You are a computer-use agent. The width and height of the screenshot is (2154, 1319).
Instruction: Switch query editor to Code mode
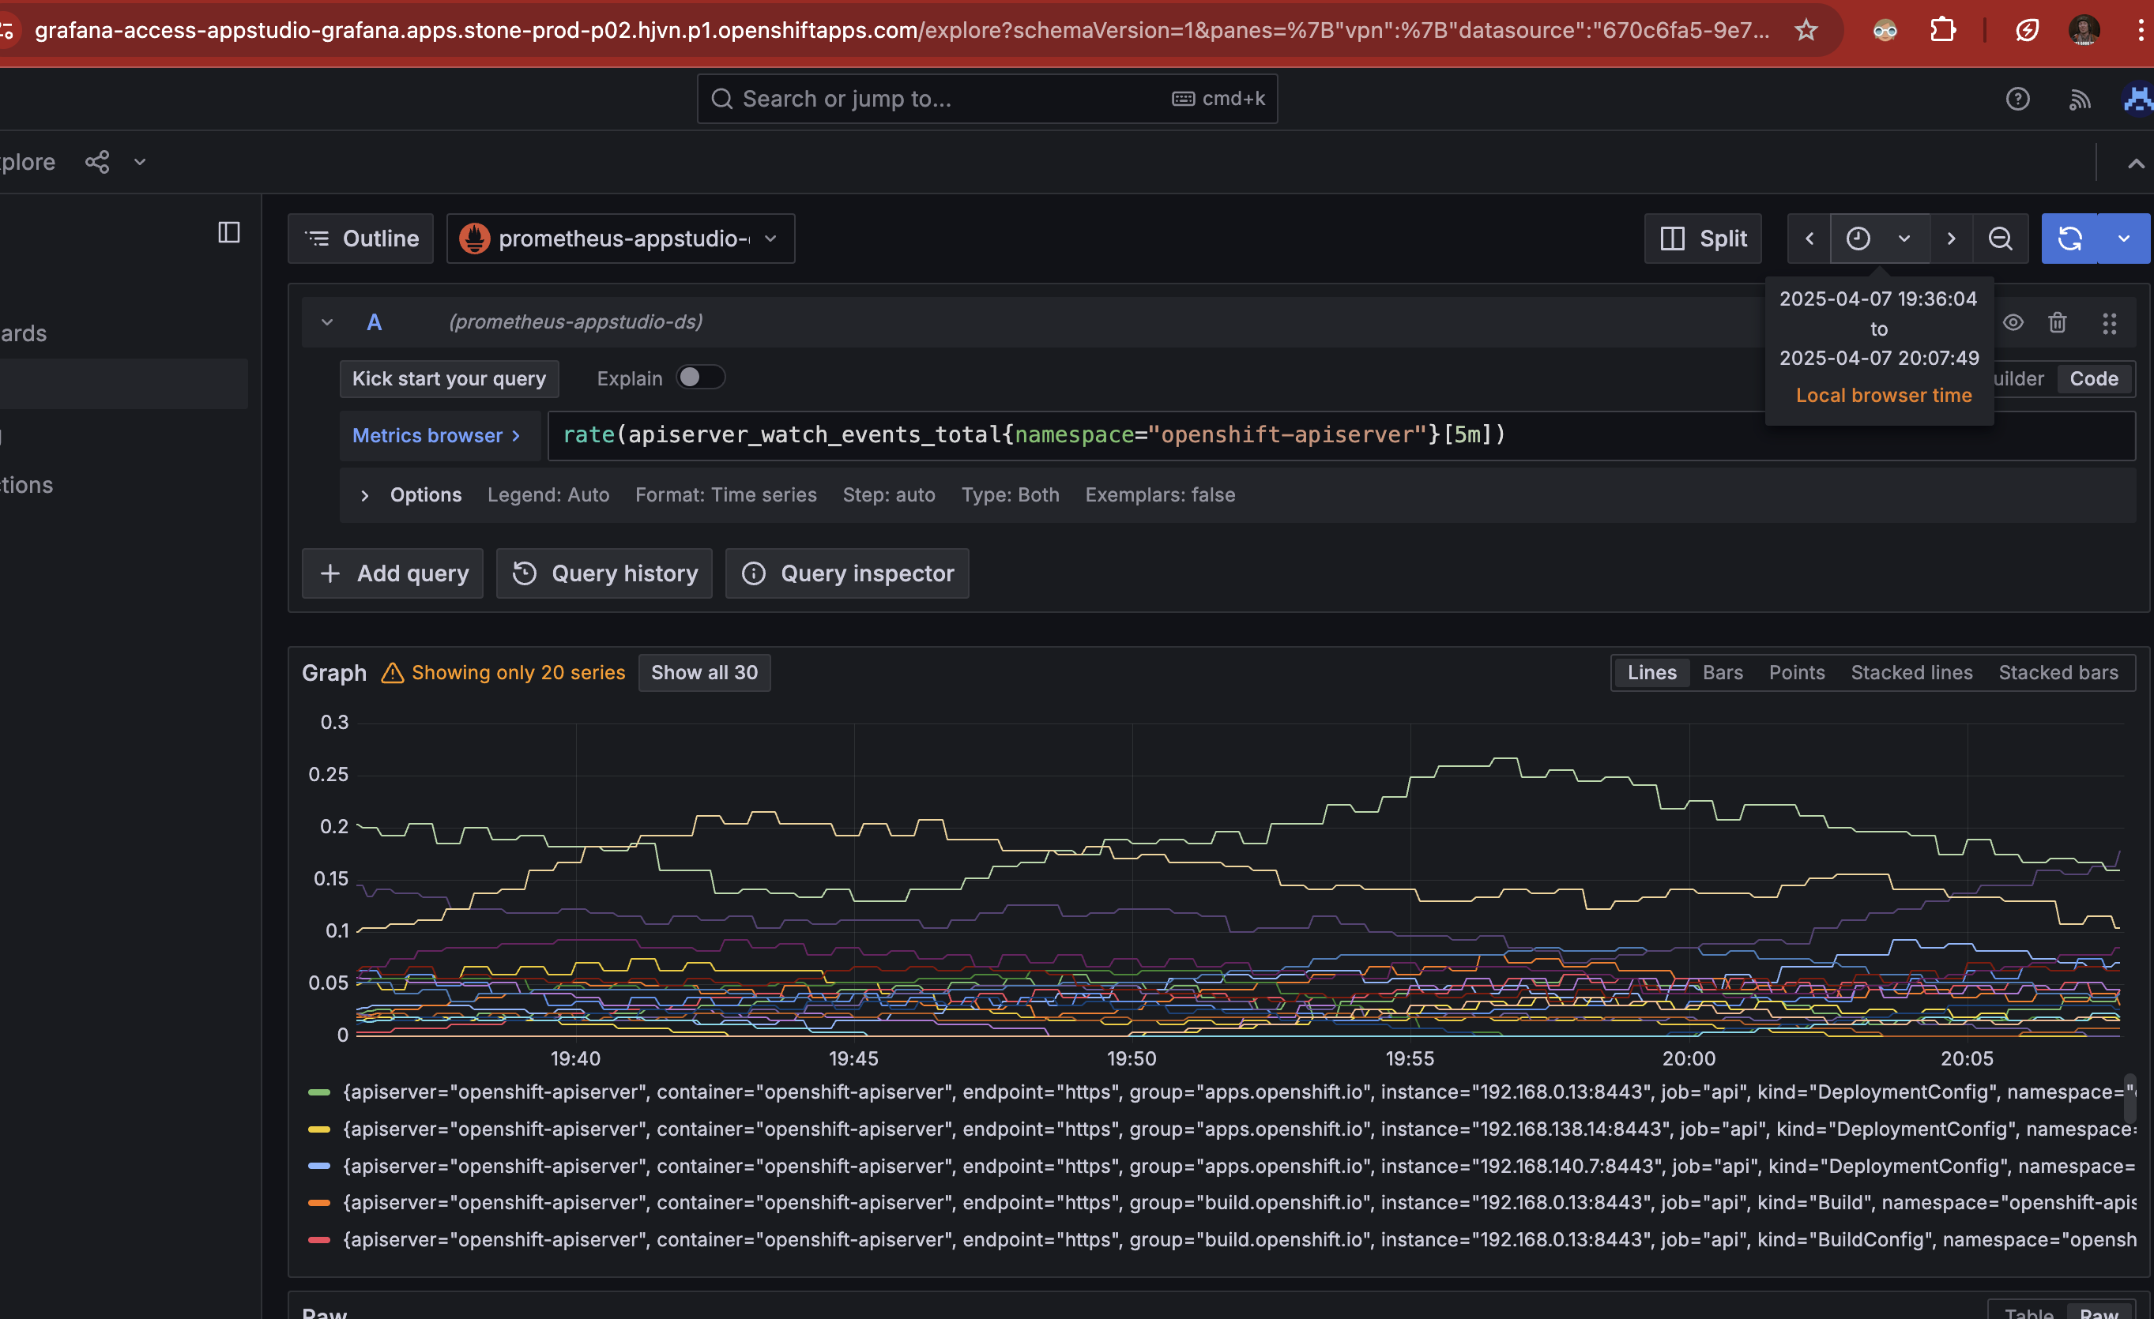2093,378
